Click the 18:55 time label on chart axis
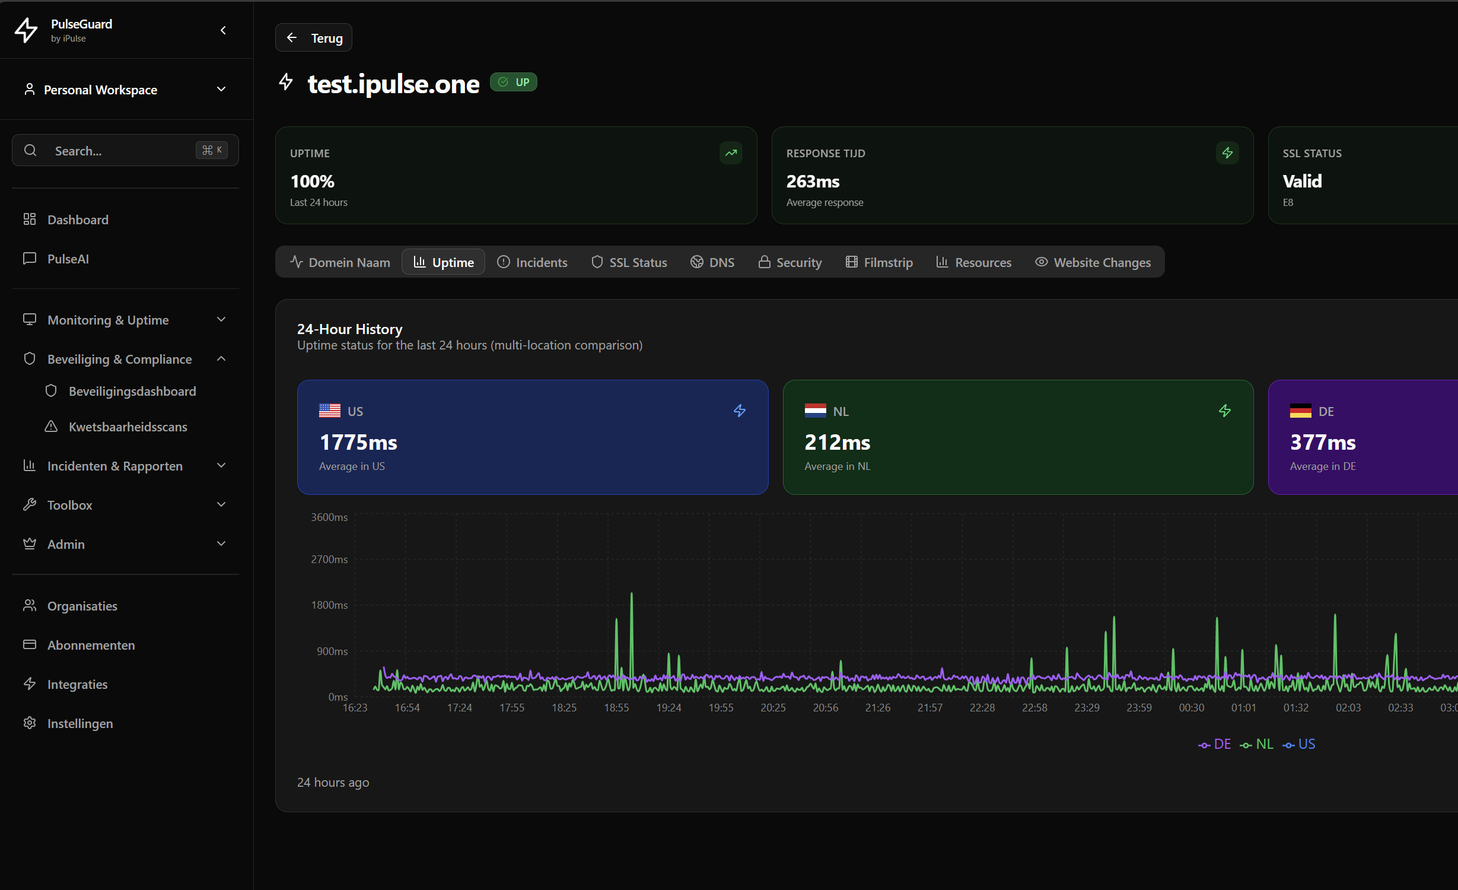1458x890 pixels. tap(616, 707)
